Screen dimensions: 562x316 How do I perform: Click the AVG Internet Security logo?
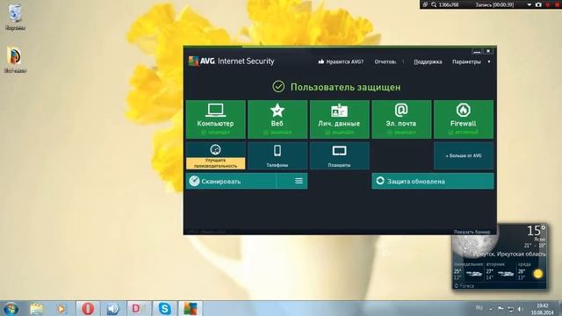(232, 61)
